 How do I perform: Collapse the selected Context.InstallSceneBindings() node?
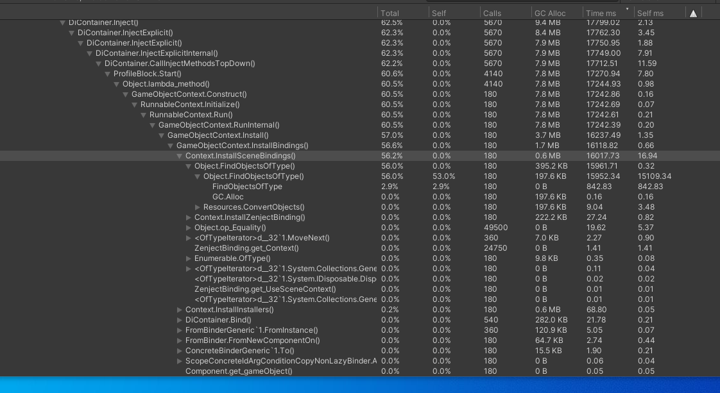pos(180,156)
